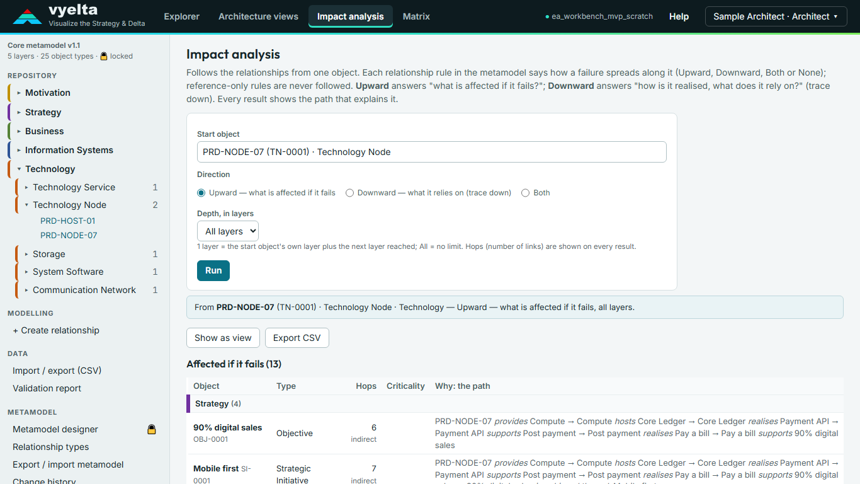Expand the Information Systems layer
860x484 pixels.
pos(19,150)
